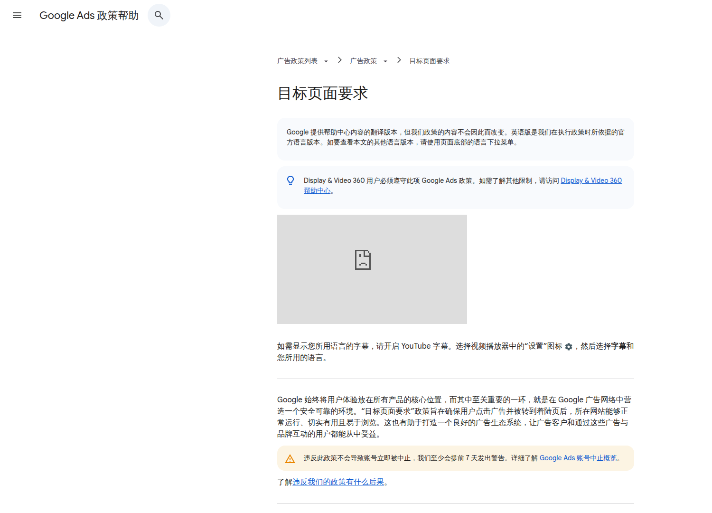712x513 pixels.
Task: Expand dropdown arrow next to 广告政策列表
Action: [326, 61]
